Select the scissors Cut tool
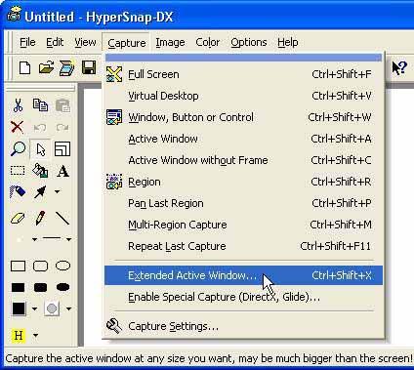Viewport: 414px width, 370px height. point(18,105)
